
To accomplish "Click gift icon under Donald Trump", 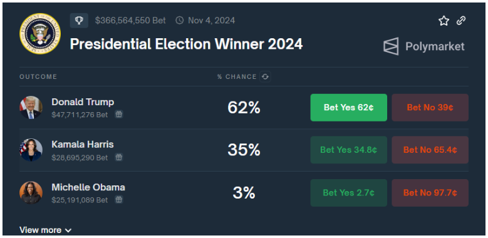I will [x=118, y=114].
